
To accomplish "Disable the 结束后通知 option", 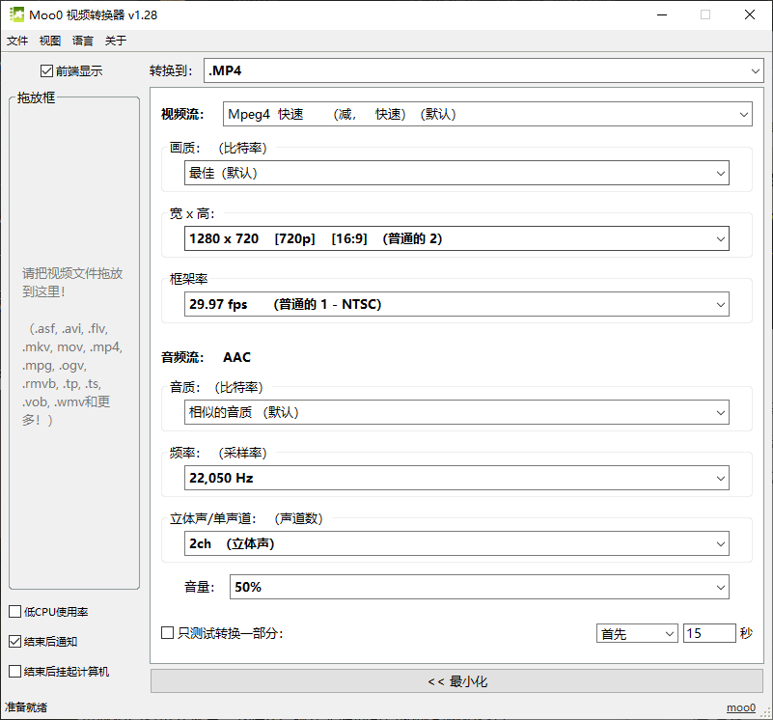I will coord(16,641).
